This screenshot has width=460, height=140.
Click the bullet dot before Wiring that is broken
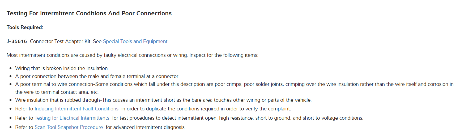(x=10, y=68)
